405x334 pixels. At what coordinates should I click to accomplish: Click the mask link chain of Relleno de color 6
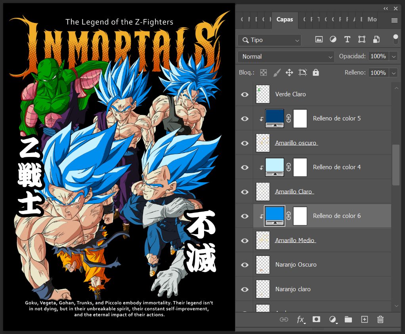(288, 216)
